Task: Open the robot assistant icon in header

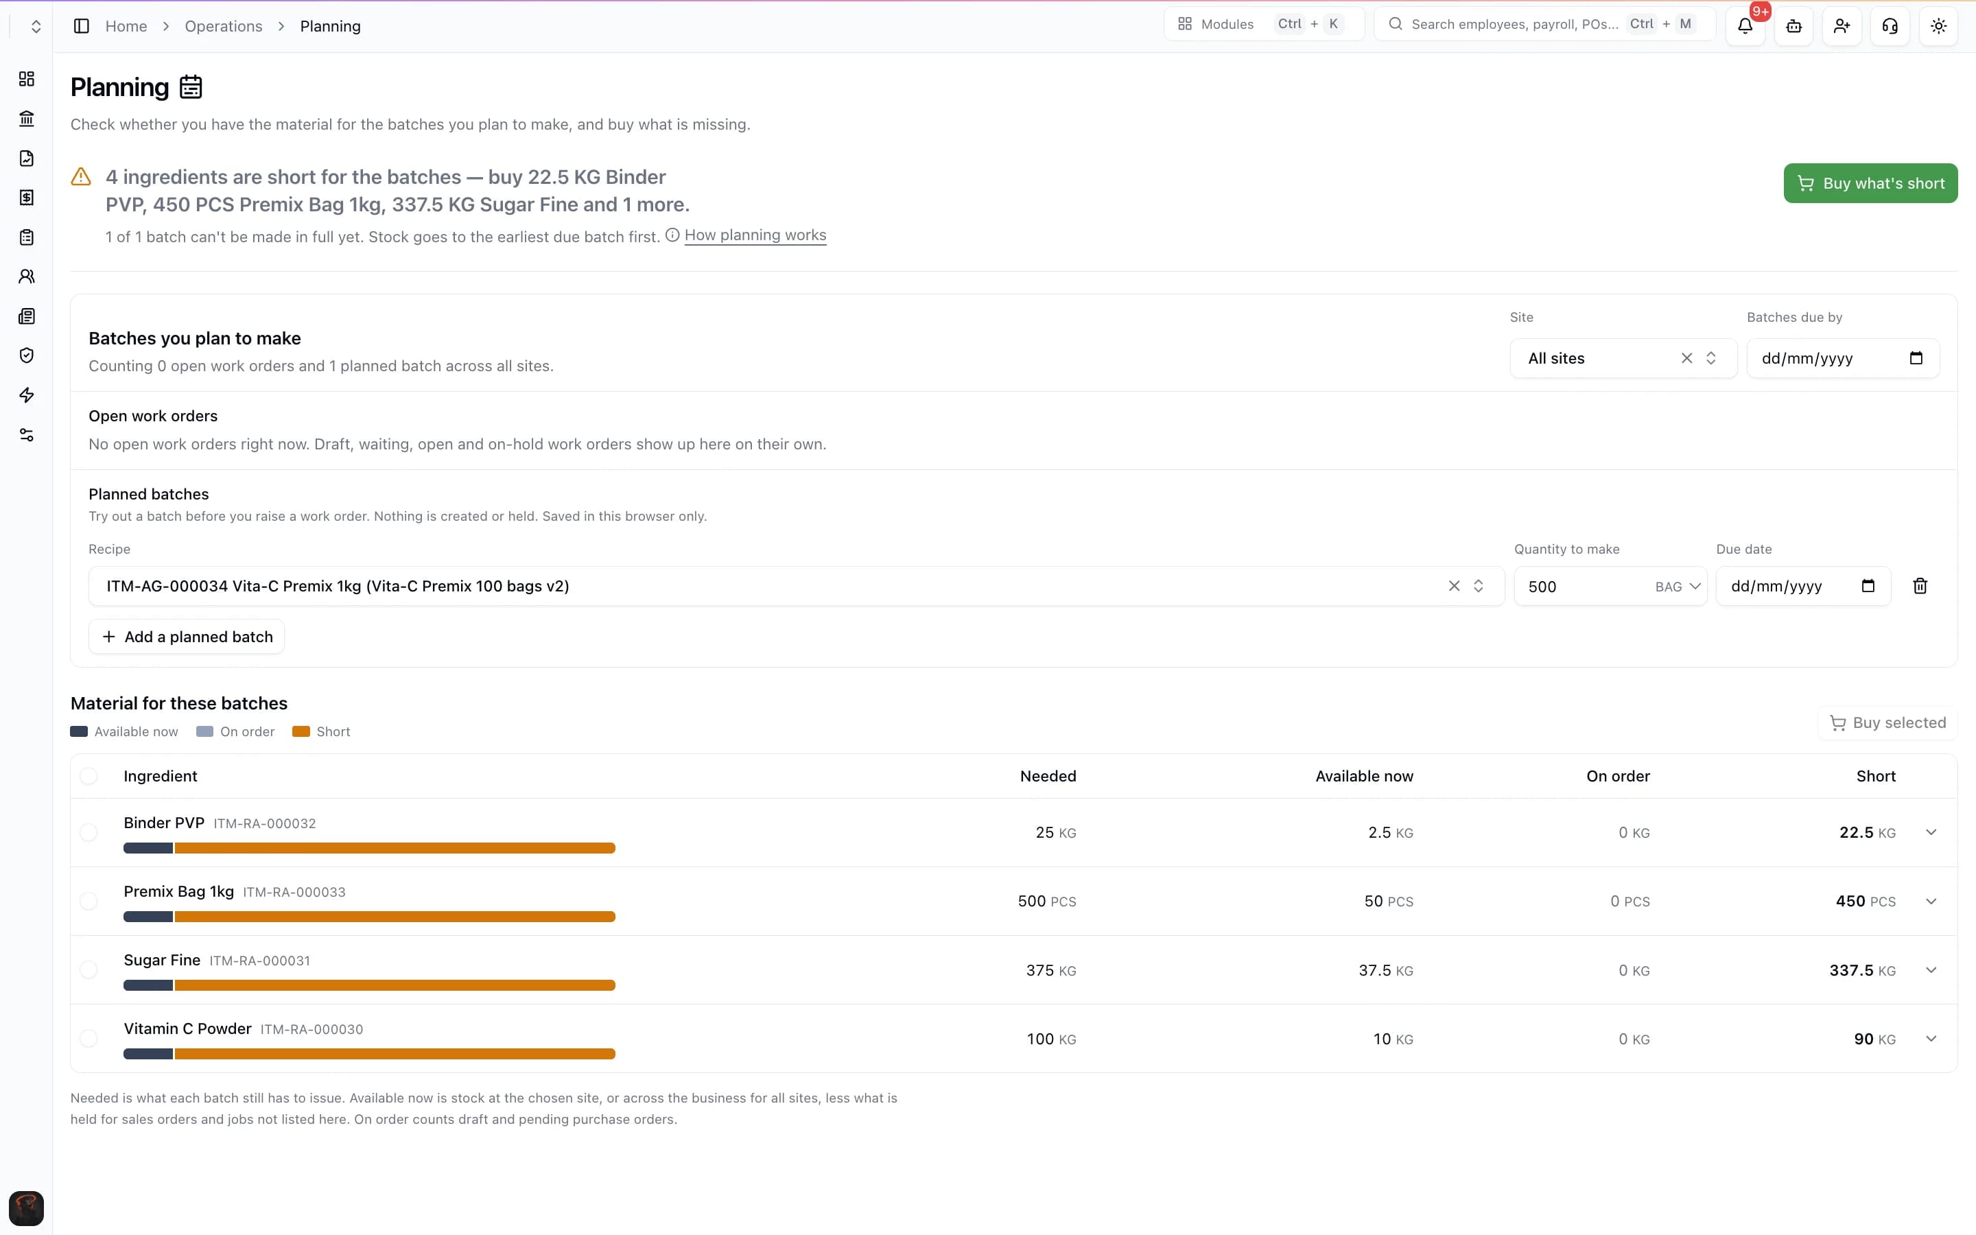Action: pos(1793,26)
